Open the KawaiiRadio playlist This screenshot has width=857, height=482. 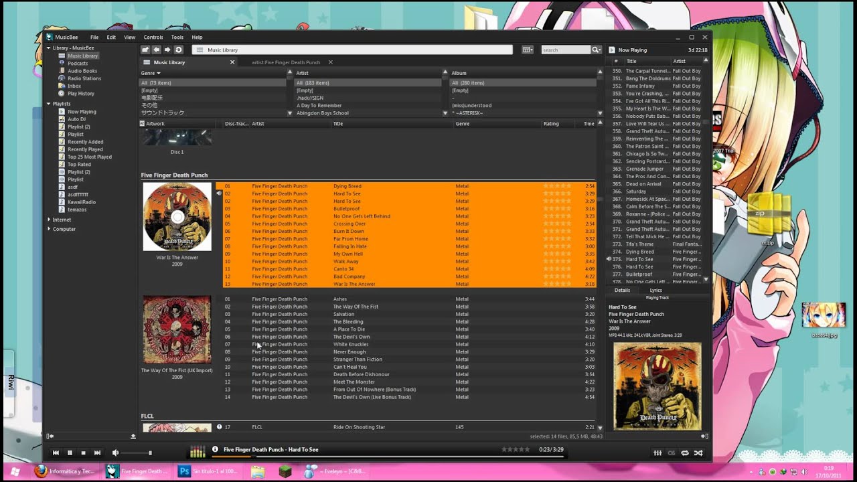click(x=81, y=202)
